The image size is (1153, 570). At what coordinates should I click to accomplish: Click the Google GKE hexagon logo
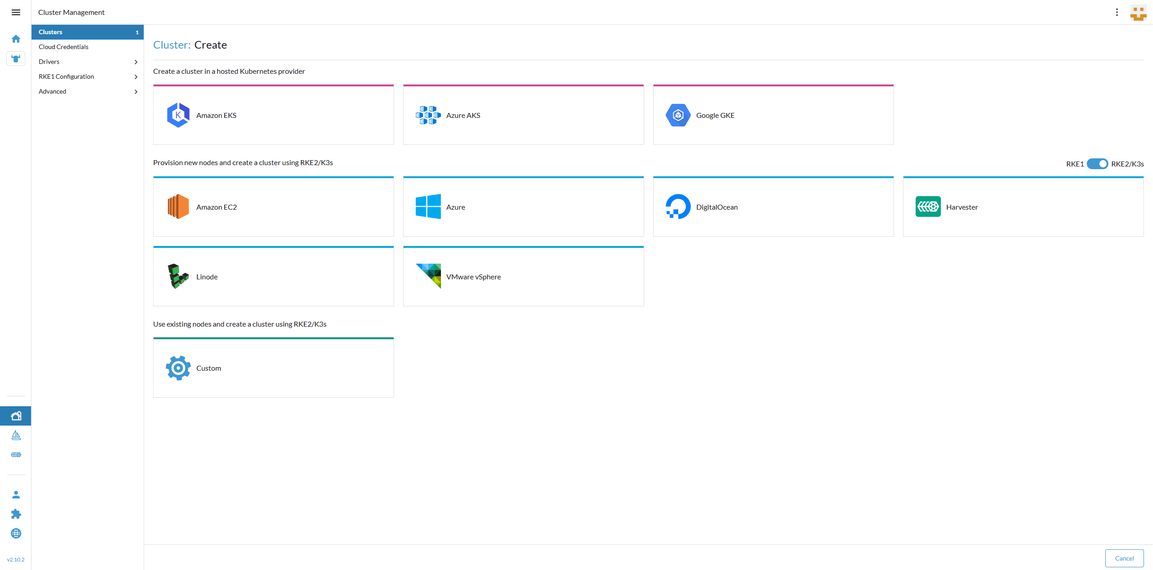(678, 115)
